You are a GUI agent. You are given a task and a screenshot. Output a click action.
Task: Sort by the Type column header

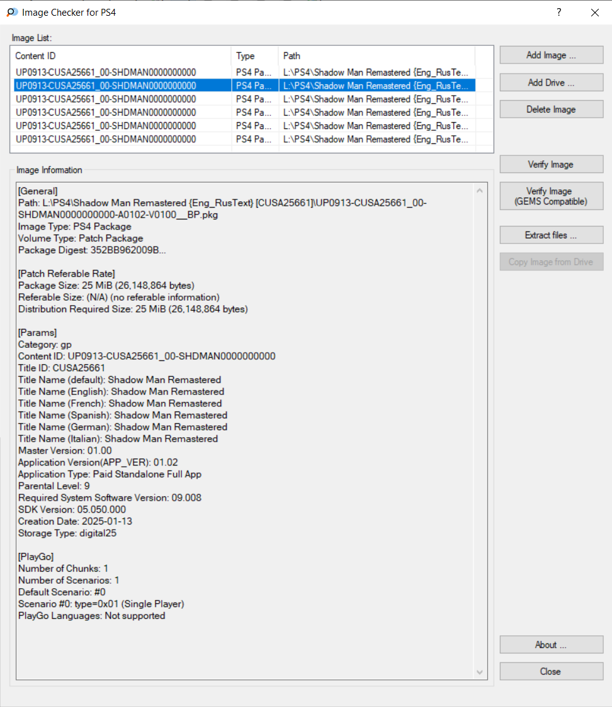coord(255,56)
